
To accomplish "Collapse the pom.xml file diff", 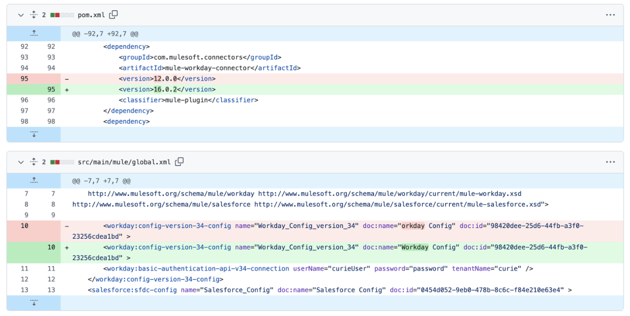I will 21,15.
